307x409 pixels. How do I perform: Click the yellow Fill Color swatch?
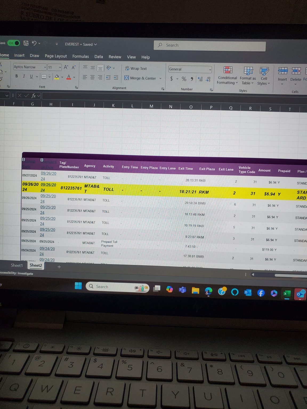[x=57, y=77]
